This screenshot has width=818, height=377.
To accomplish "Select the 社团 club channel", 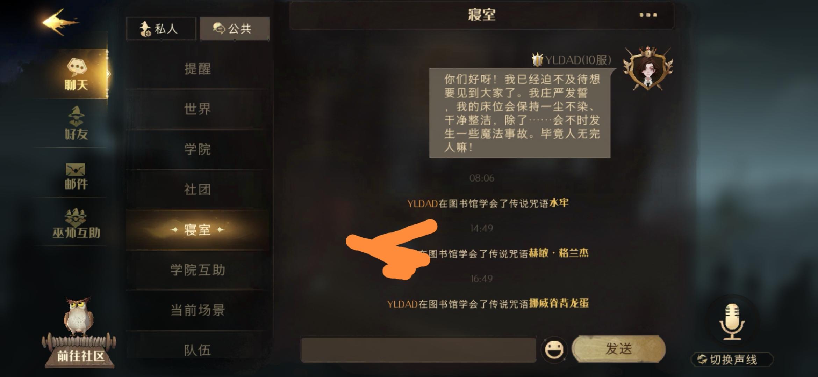I will (x=198, y=190).
